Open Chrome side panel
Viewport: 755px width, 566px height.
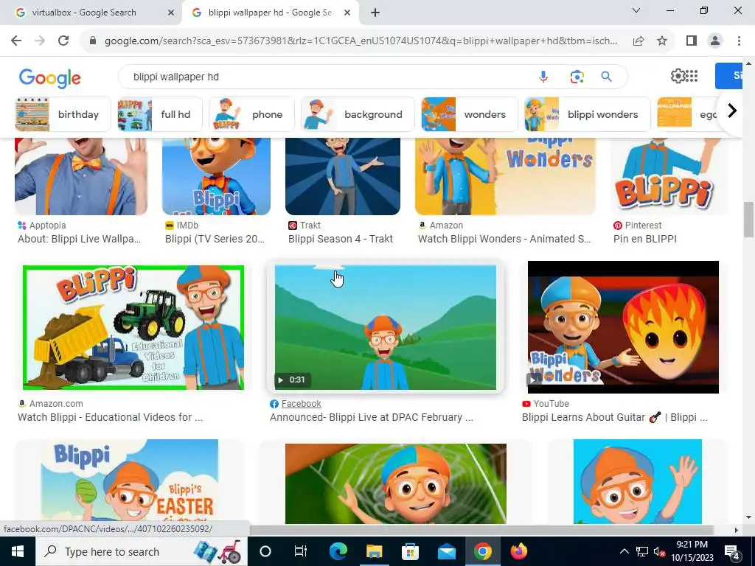[x=692, y=41]
